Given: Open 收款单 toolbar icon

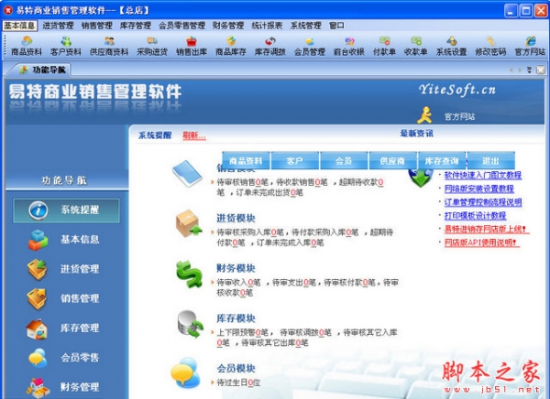Looking at the screenshot, I should click(x=416, y=47).
